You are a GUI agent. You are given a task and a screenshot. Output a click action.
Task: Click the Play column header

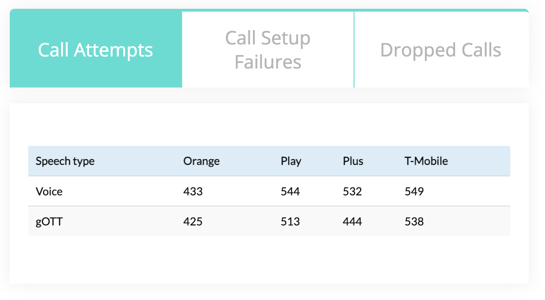291,161
